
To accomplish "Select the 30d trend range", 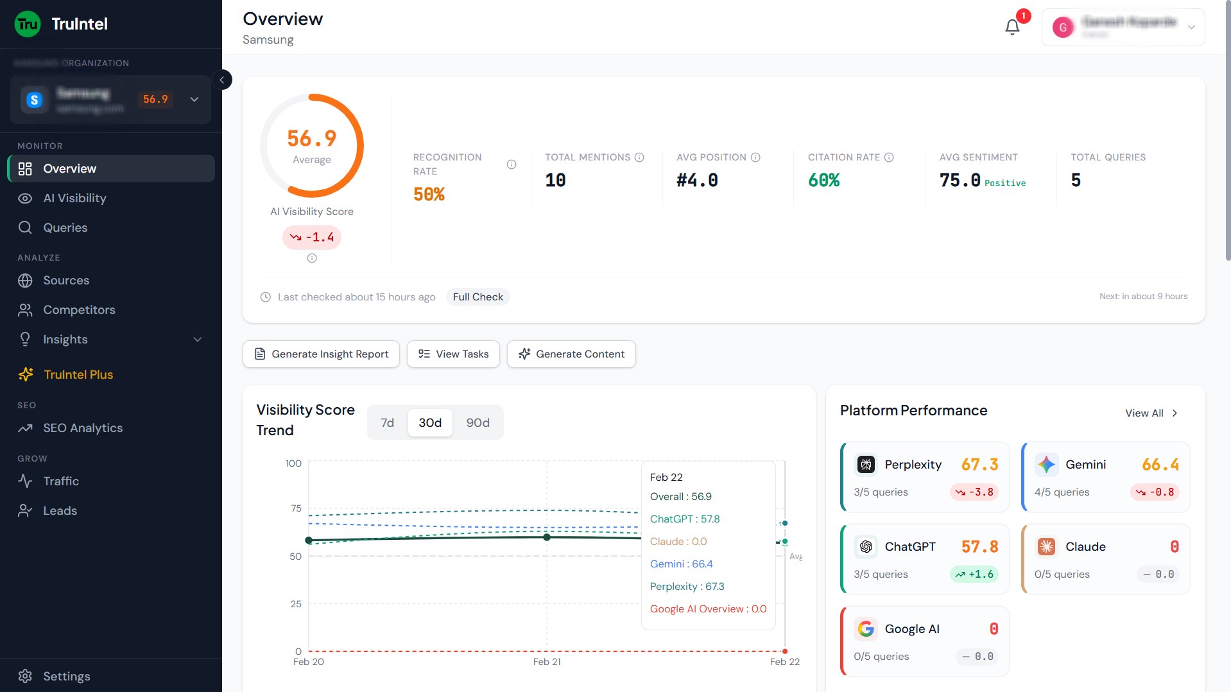I will 430,422.
